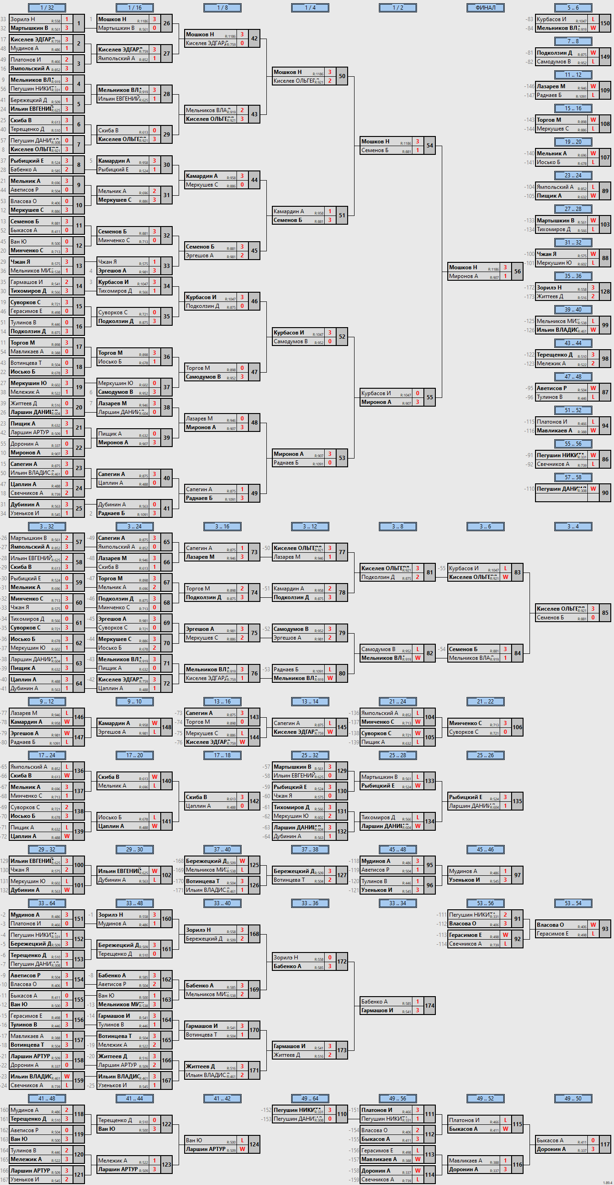Select the "1 / 16" round header
Screen dimensions: 614x1185
click(135, 8)
